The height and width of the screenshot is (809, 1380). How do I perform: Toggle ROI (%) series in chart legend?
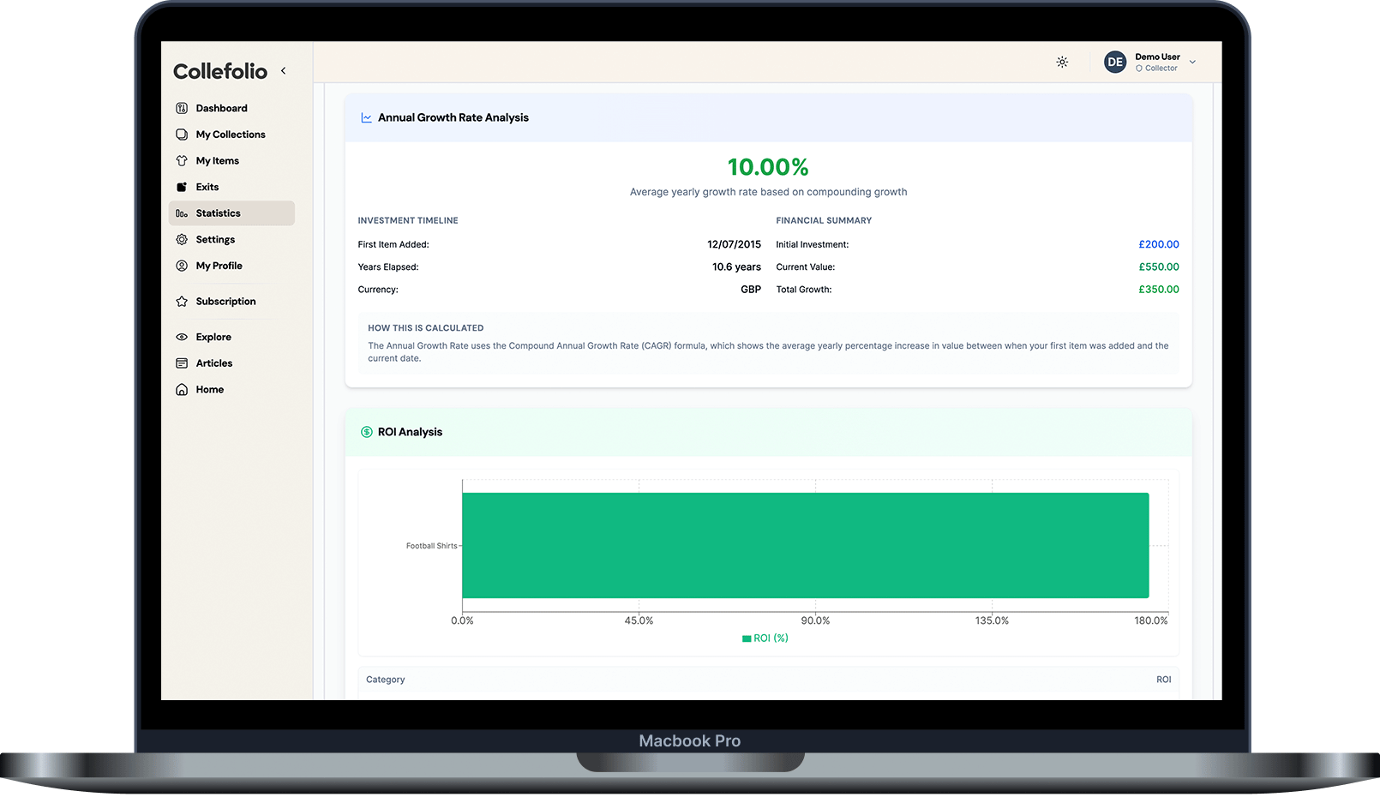coord(765,638)
